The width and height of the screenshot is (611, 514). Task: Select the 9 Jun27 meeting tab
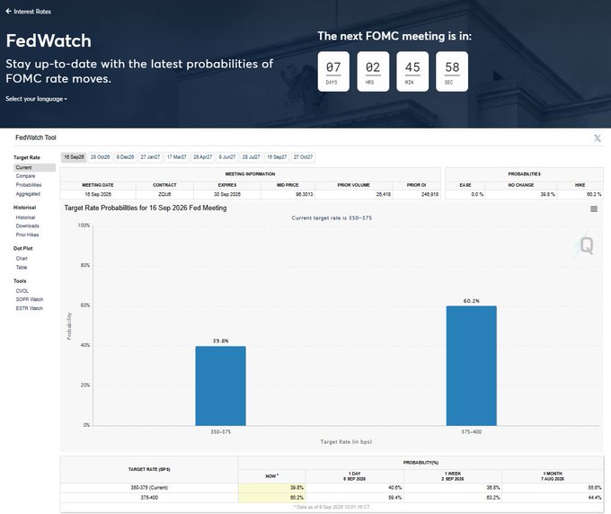point(227,157)
